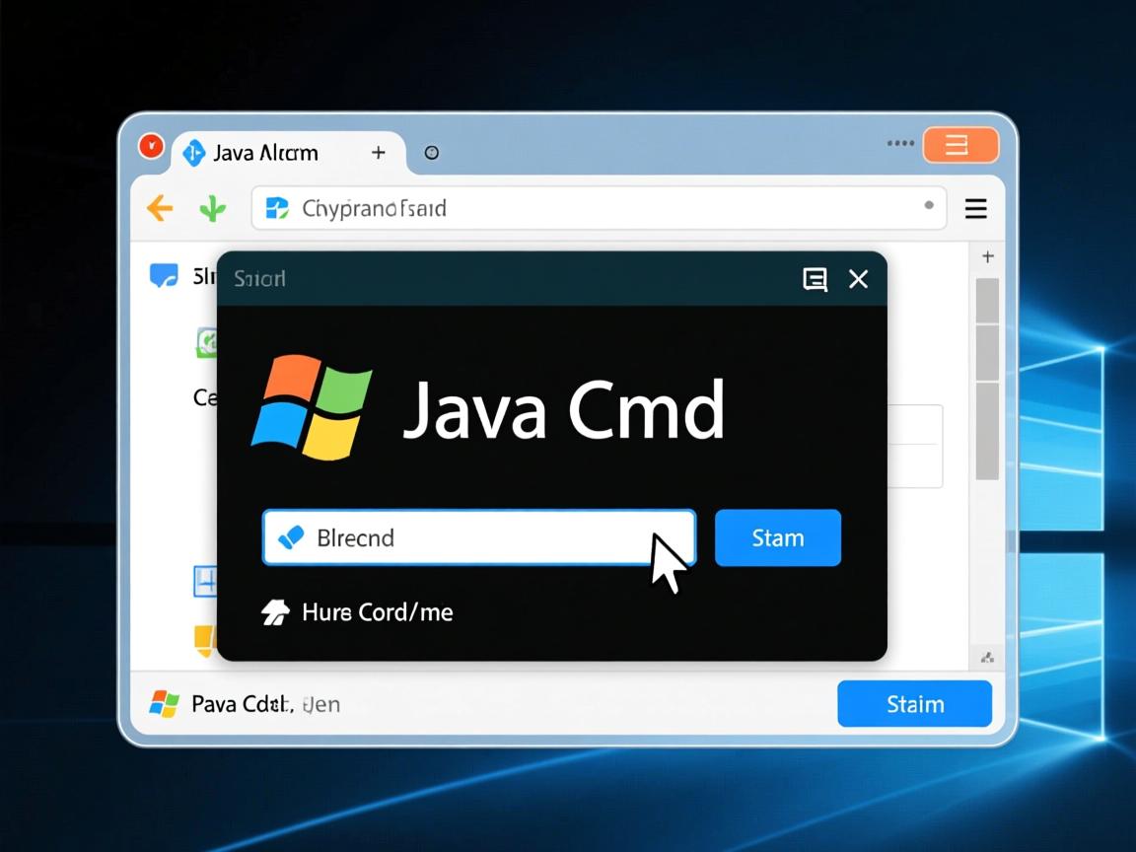Screen dimensions: 1136x852
Task: Click the Windows icon next to Pava Cdal
Action: (163, 703)
